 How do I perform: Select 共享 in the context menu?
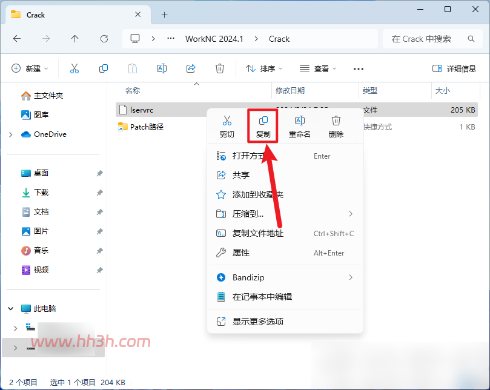(x=285, y=175)
